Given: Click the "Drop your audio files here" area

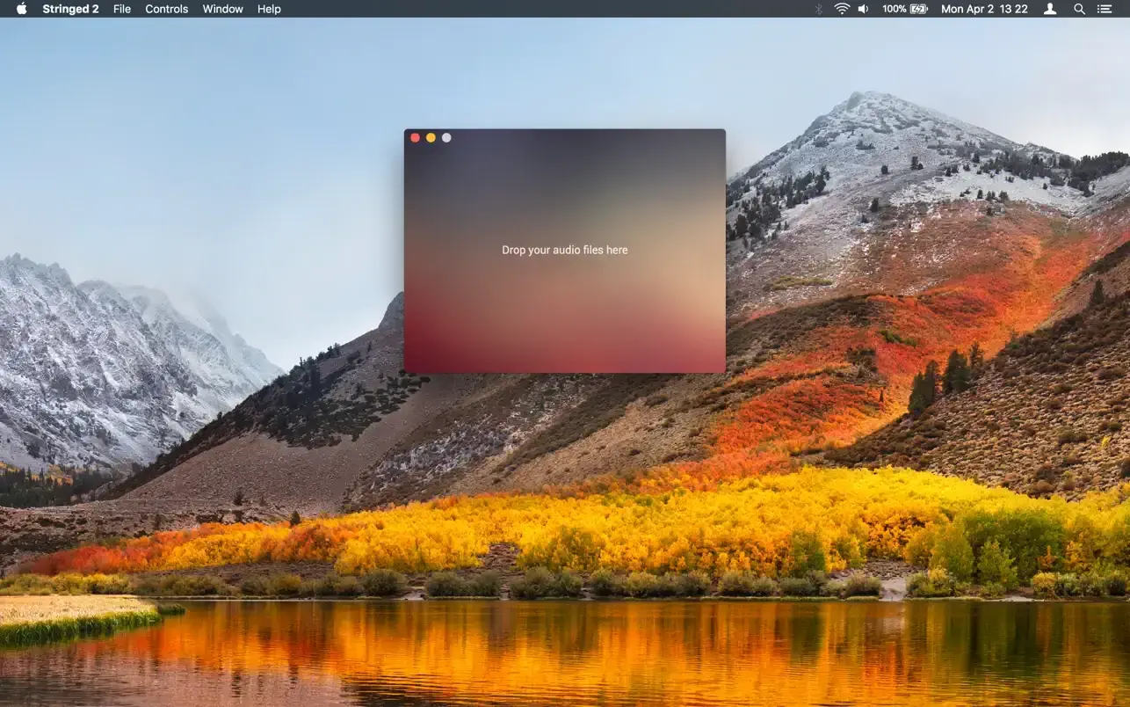Looking at the screenshot, I should (564, 251).
